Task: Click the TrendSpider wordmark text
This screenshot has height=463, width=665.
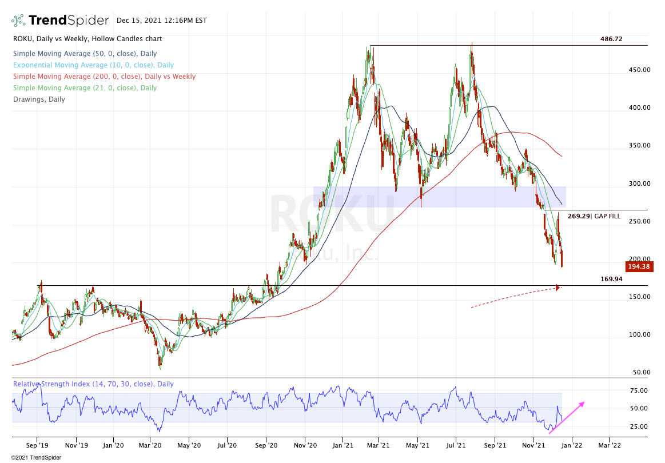Action: pyautogui.click(x=69, y=21)
